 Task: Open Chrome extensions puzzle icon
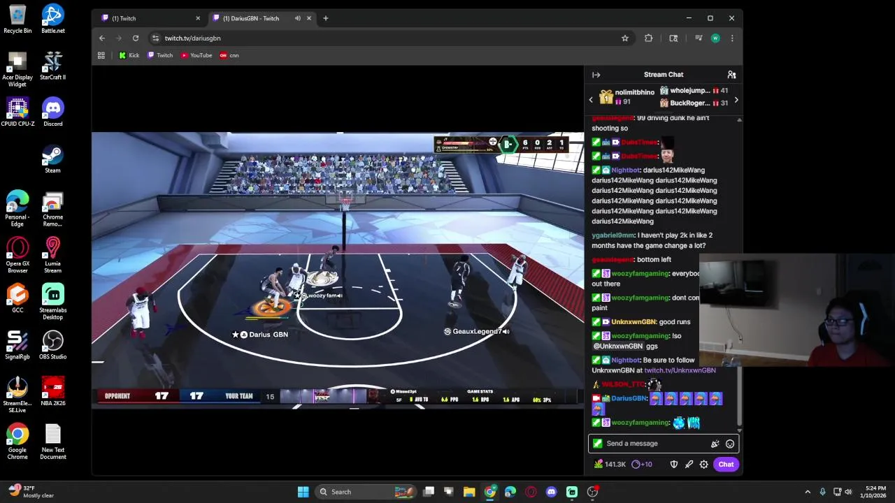(x=648, y=38)
